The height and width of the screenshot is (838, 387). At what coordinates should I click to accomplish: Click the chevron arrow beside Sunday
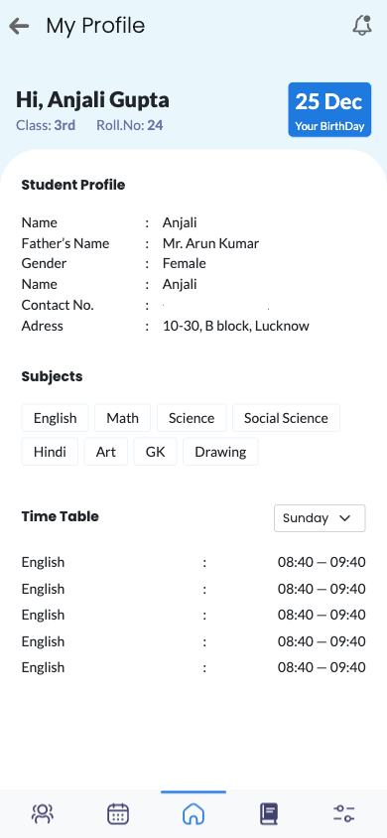point(345,518)
